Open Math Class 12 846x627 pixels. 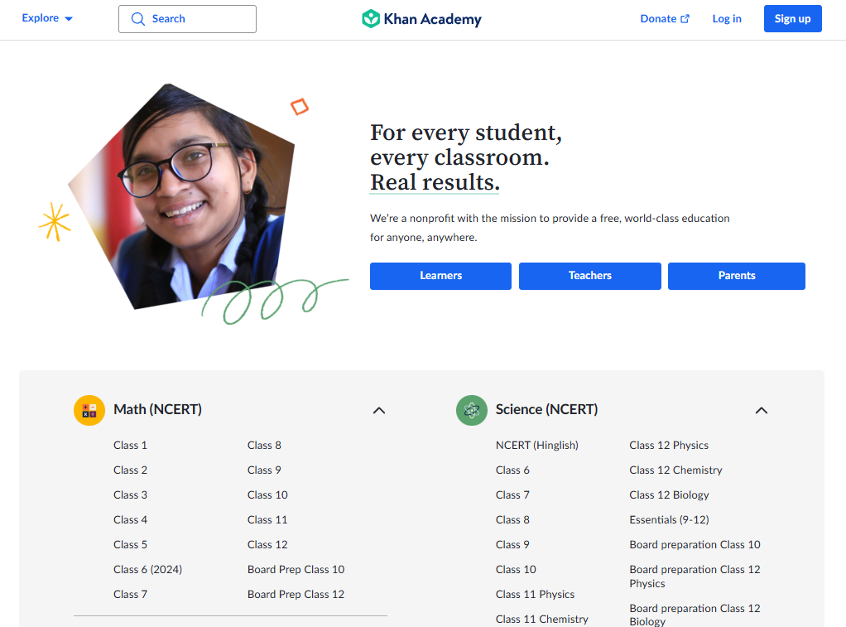(x=267, y=544)
